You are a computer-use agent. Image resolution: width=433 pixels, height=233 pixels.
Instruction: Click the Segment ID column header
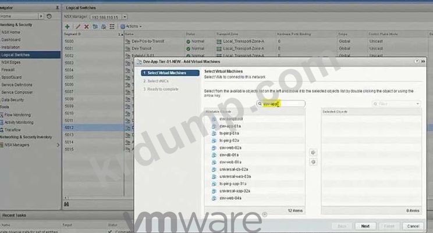point(72,34)
